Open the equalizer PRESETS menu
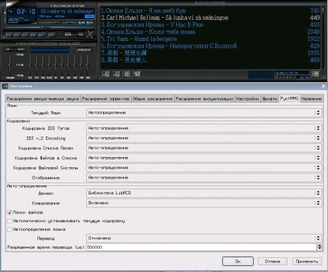The width and height of the screenshot is (328, 272). pos(84,50)
